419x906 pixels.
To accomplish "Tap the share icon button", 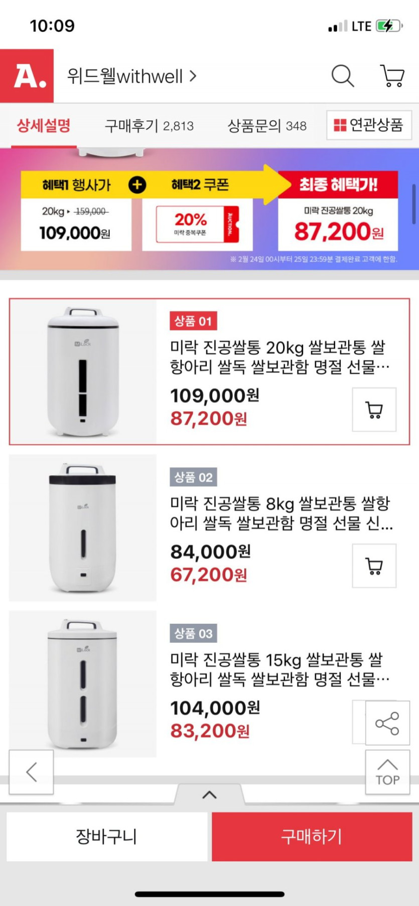I will coord(387,723).
